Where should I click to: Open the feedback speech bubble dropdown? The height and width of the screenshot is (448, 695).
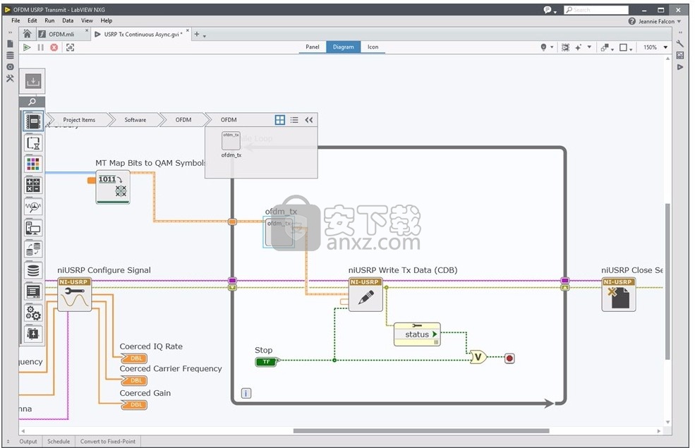pyautogui.click(x=550, y=10)
